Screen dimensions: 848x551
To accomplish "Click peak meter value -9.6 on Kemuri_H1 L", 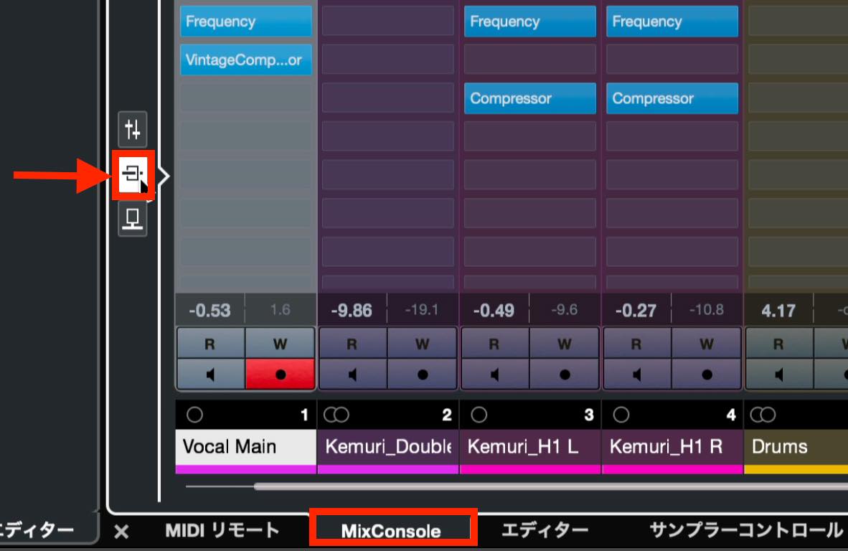I will 565,310.
